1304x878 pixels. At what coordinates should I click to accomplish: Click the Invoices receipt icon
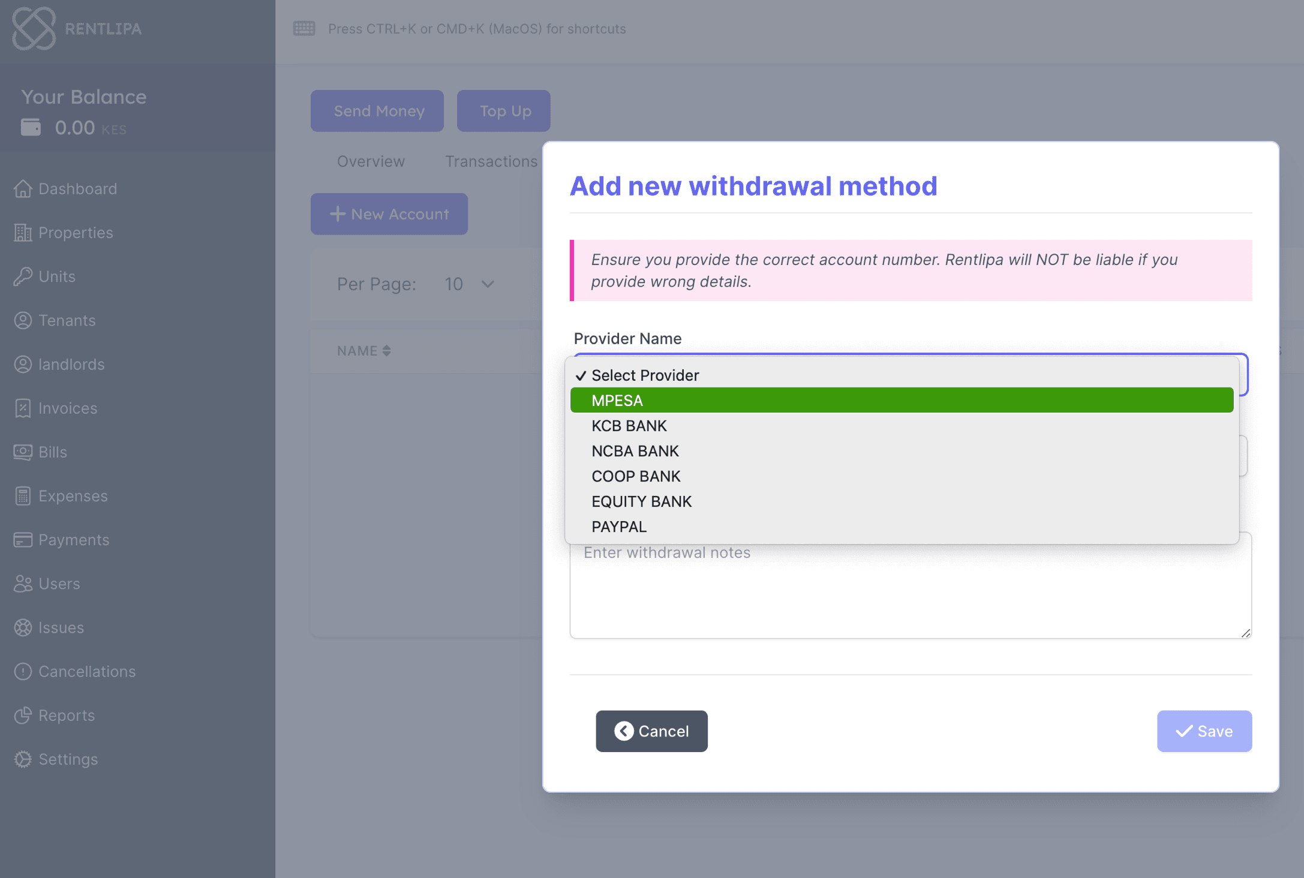point(23,408)
